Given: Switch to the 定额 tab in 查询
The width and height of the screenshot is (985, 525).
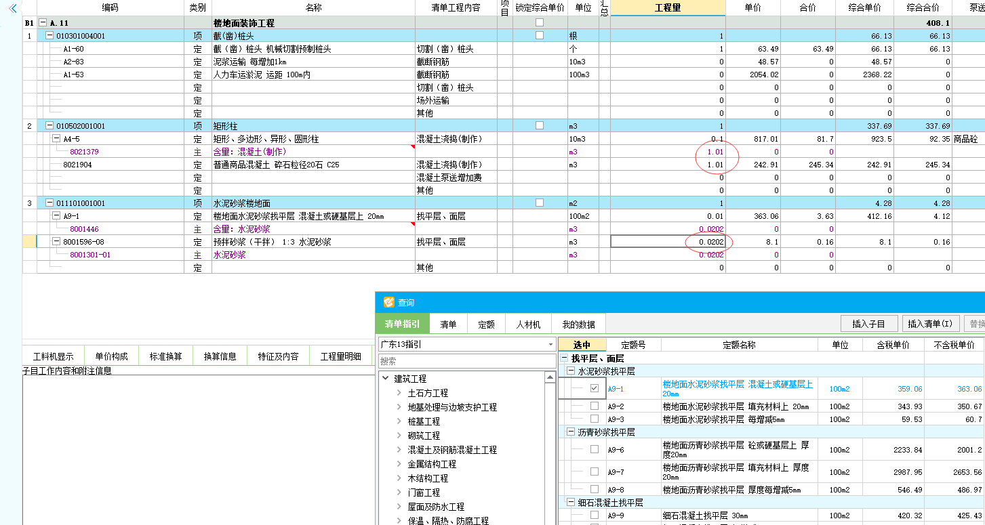Looking at the screenshot, I should pyautogui.click(x=486, y=324).
